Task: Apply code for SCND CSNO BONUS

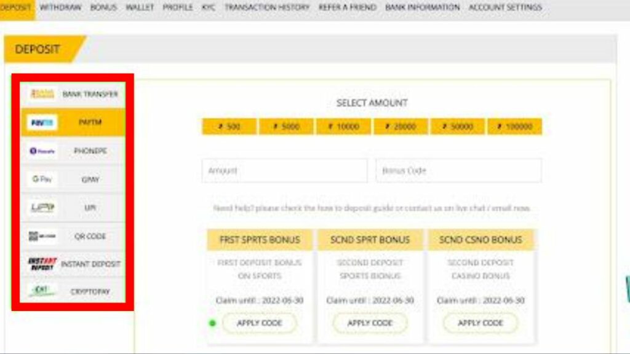Action: [x=480, y=323]
